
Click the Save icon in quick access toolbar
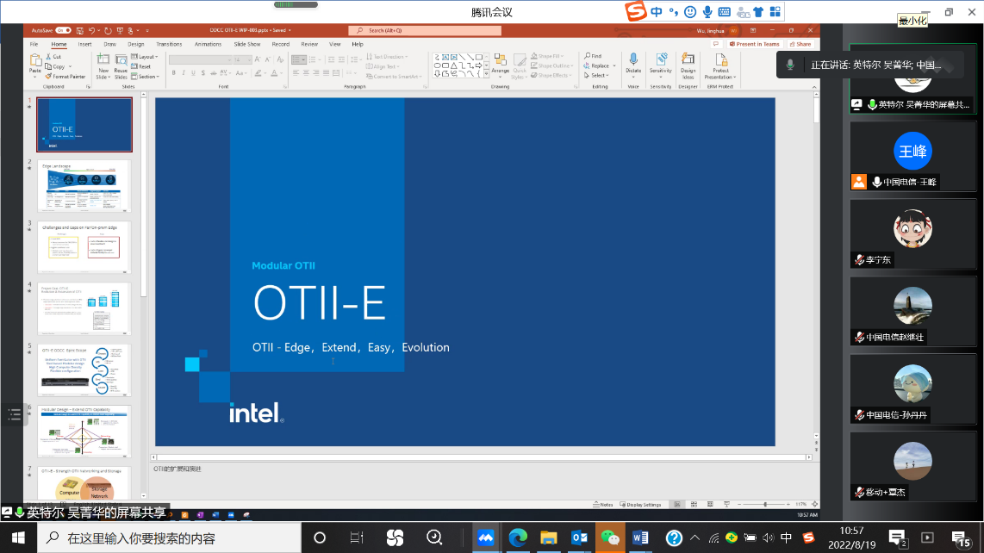coord(79,30)
